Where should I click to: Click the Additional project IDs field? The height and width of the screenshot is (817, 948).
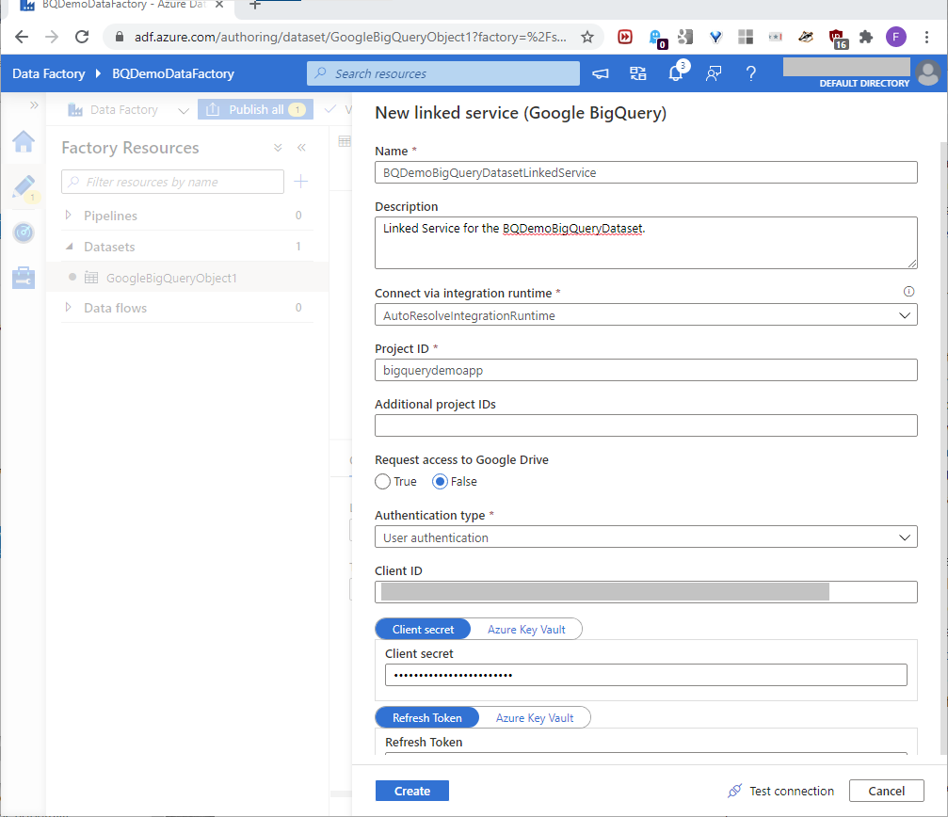(x=646, y=425)
